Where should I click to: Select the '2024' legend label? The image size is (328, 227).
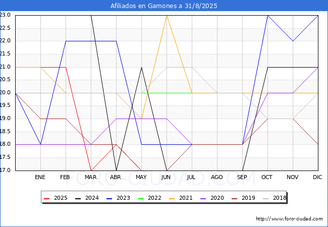(x=92, y=198)
